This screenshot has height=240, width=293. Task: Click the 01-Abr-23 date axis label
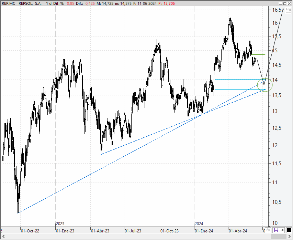coord(100,231)
